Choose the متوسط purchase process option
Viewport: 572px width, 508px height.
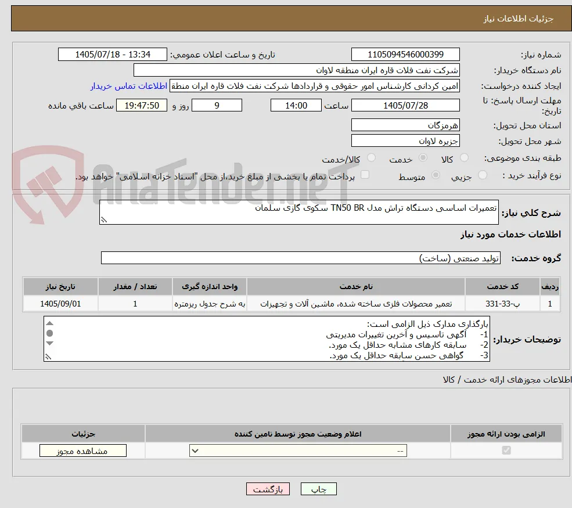[x=436, y=175]
